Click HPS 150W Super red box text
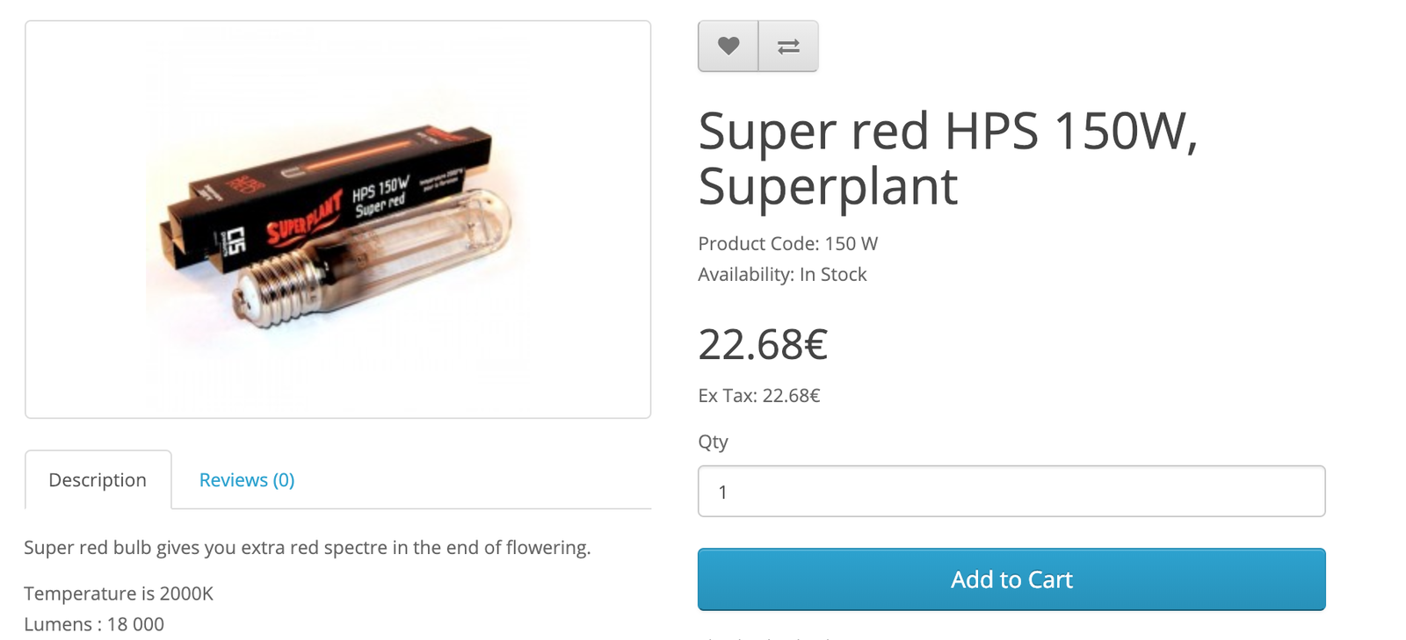The width and height of the screenshot is (1406, 640). (380, 197)
